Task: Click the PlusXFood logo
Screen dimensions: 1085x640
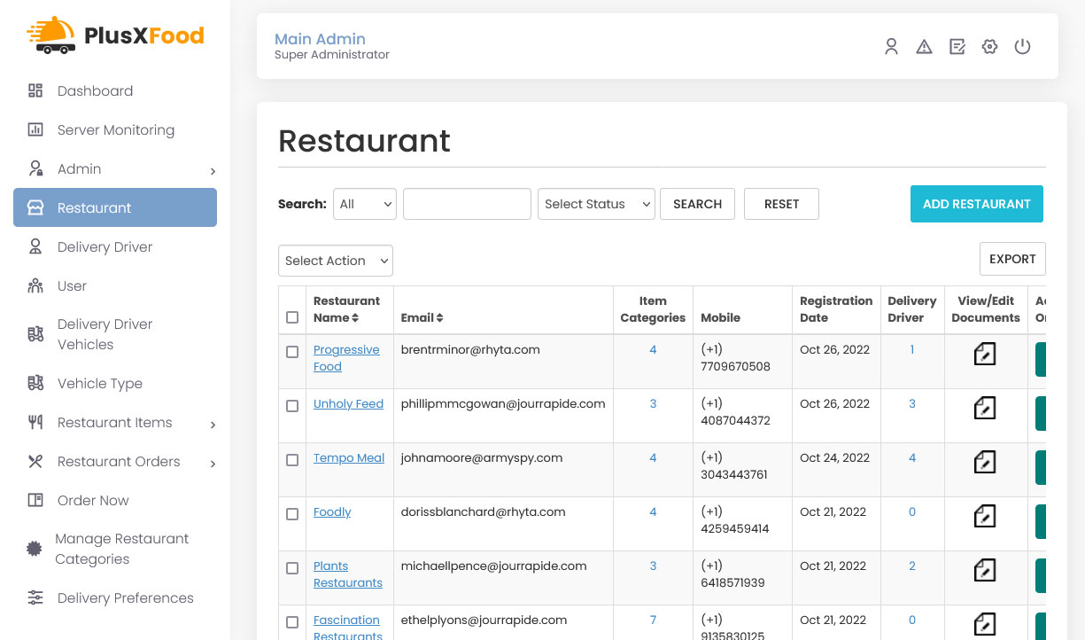Action: [x=115, y=35]
